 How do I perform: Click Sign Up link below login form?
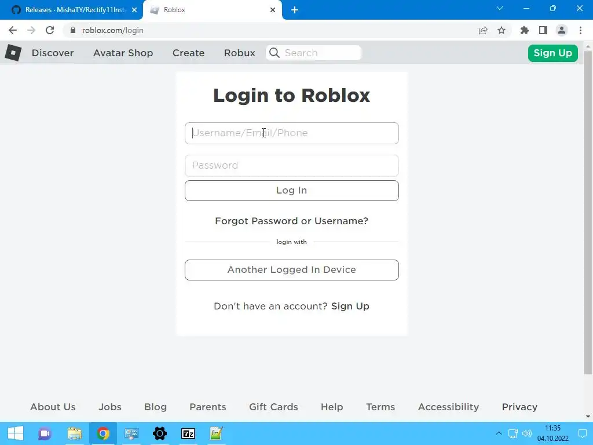pos(350,306)
